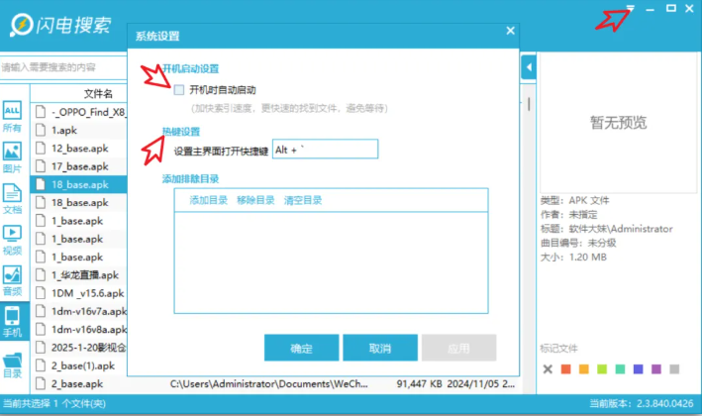Open the 文档 documents category
This screenshot has width=702, height=416.
pyautogui.click(x=12, y=198)
